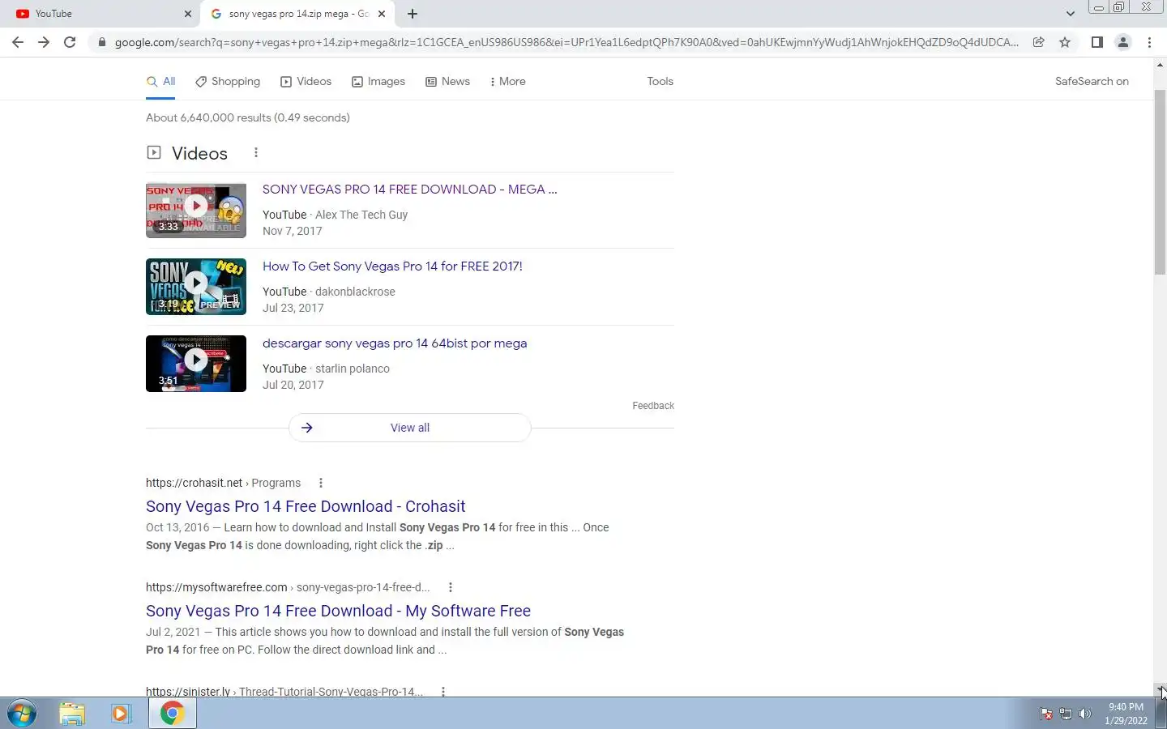1167x729 pixels.
Task: Select the sony vegas pro 14.zip mega tab
Action: pos(297,14)
